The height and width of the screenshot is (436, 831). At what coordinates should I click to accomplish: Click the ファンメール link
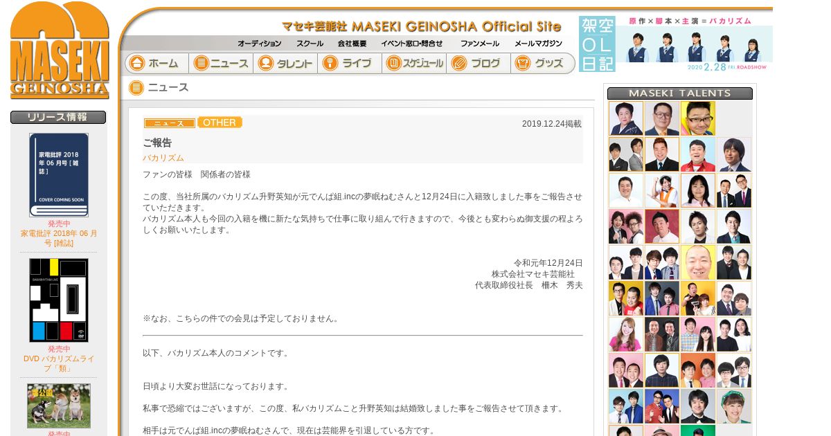tap(480, 44)
